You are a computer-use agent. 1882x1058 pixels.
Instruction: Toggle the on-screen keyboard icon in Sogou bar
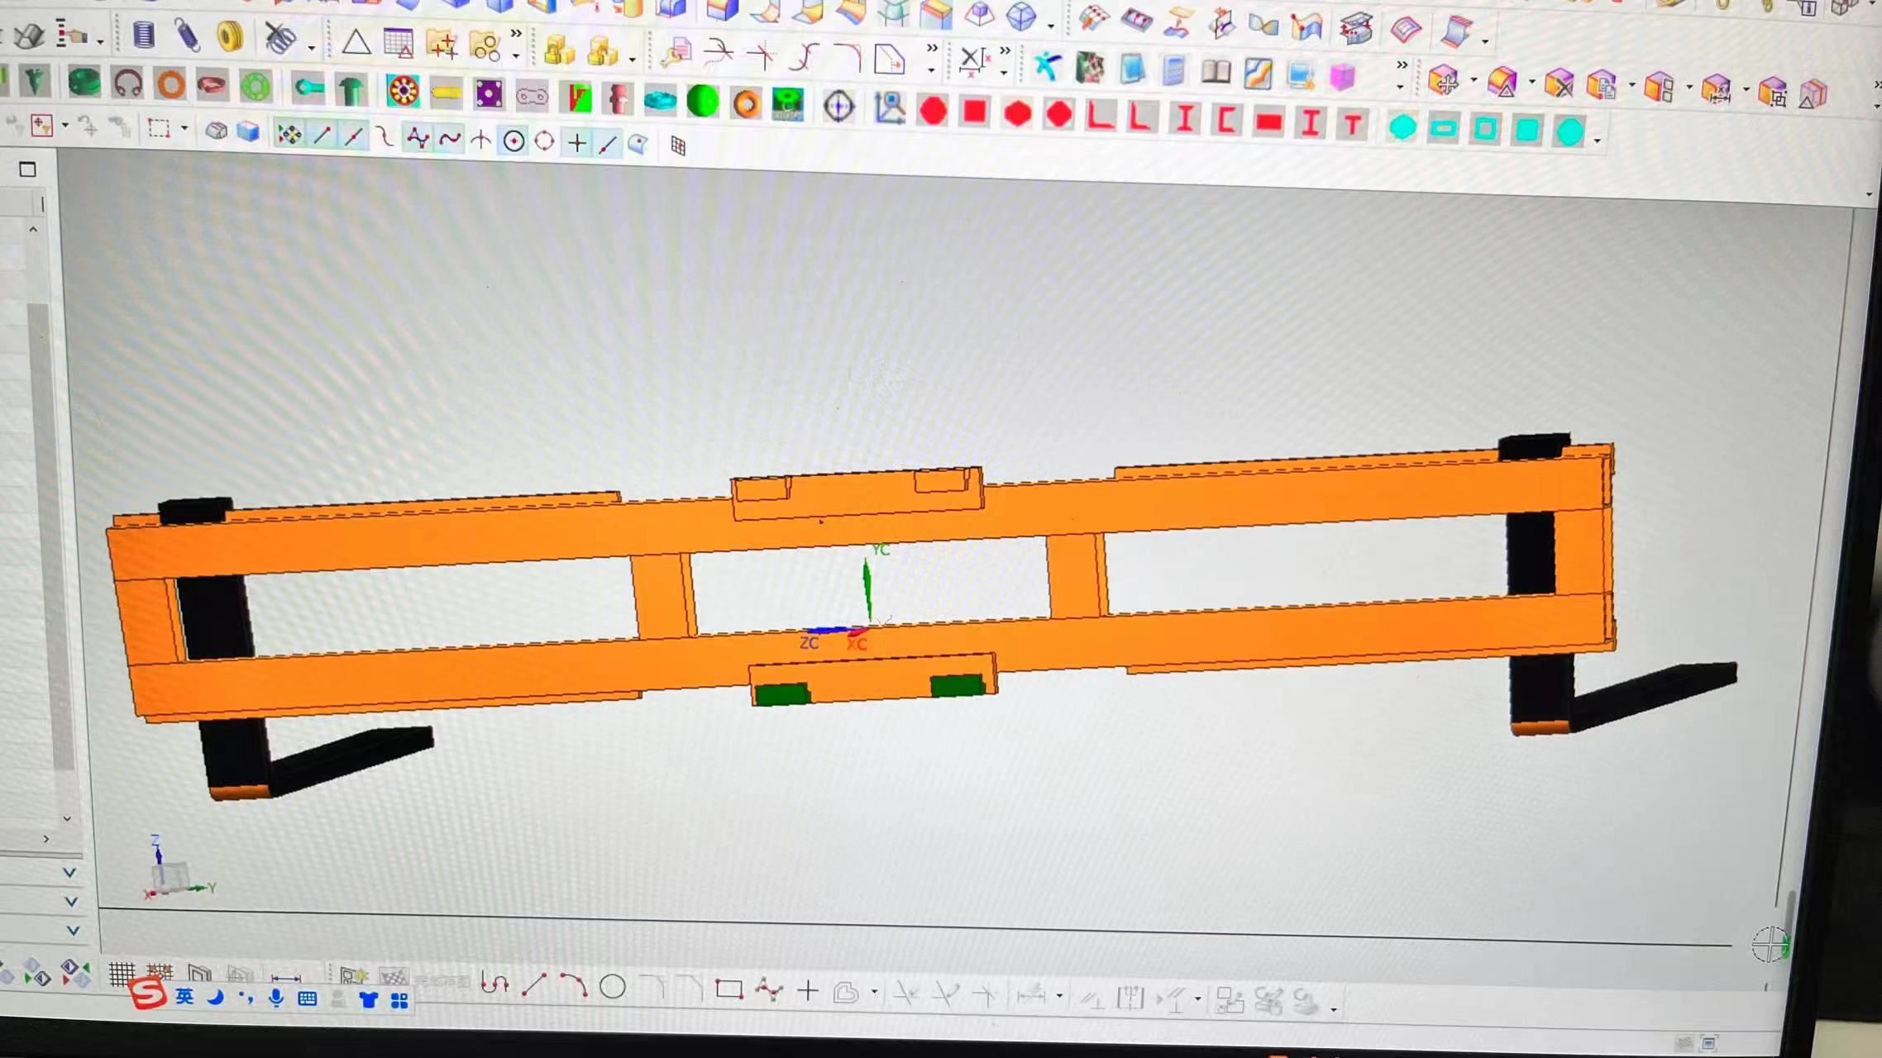pos(307,997)
